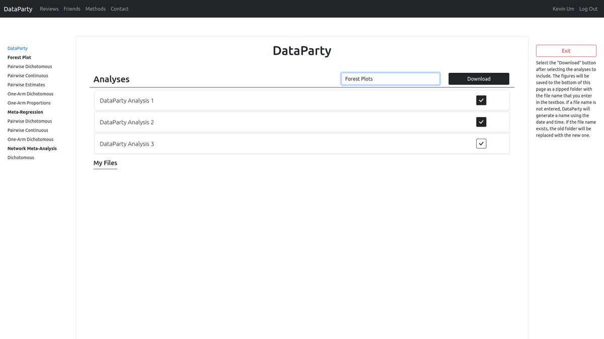Open Pairwise Estimates in sidebar
Image resolution: width=604 pixels, height=339 pixels.
[x=26, y=85]
